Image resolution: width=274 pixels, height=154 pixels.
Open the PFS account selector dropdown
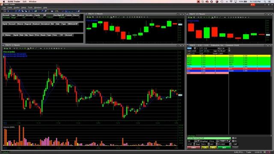[x=224, y=144]
